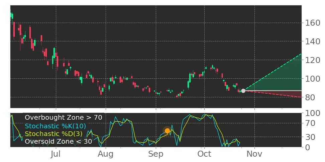The image size is (325, 162).
Task: Click the white current price marker dot
Action: tap(243, 91)
